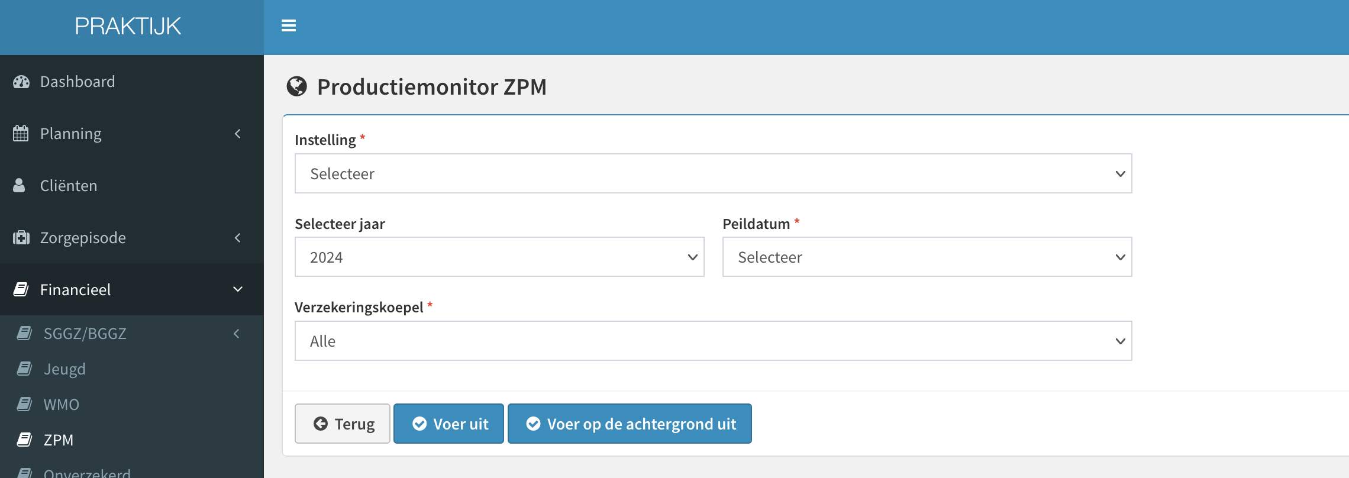Open the Selecteer jaar dropdown showing 2024
This screenshot has width=1349, height=478.
point(499,257)
